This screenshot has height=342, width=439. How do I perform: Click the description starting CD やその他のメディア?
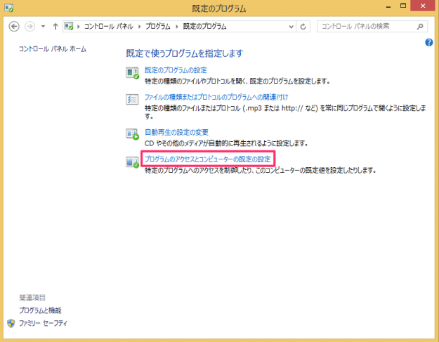coord(226,143)
